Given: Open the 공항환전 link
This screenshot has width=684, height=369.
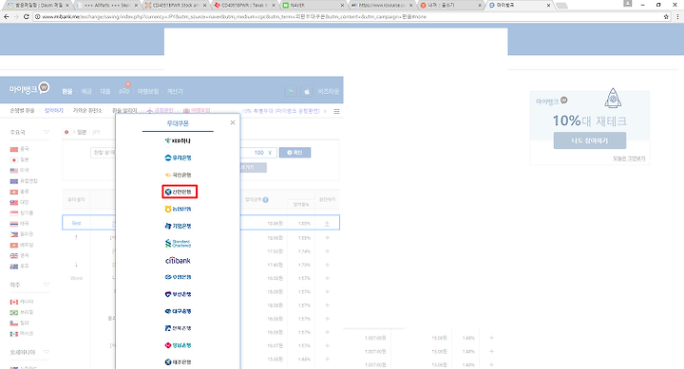Looking at the screenshot, I should click(x=161, y=111).
